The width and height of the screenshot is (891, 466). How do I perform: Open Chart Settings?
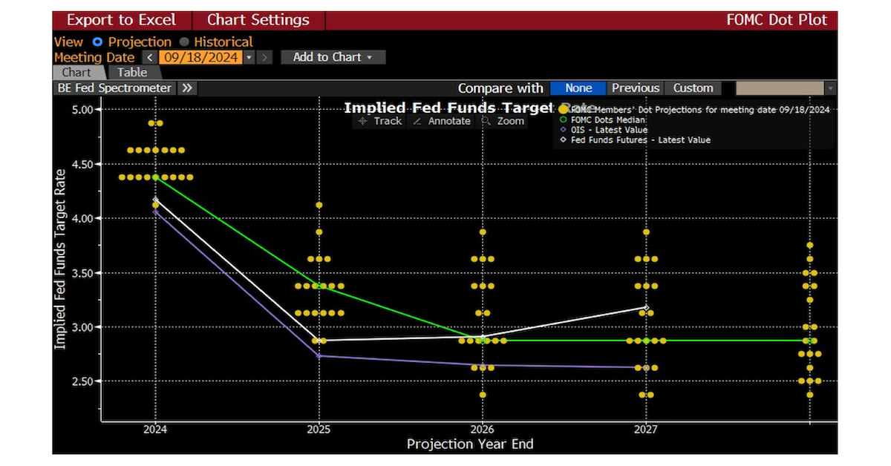(258, 20)
